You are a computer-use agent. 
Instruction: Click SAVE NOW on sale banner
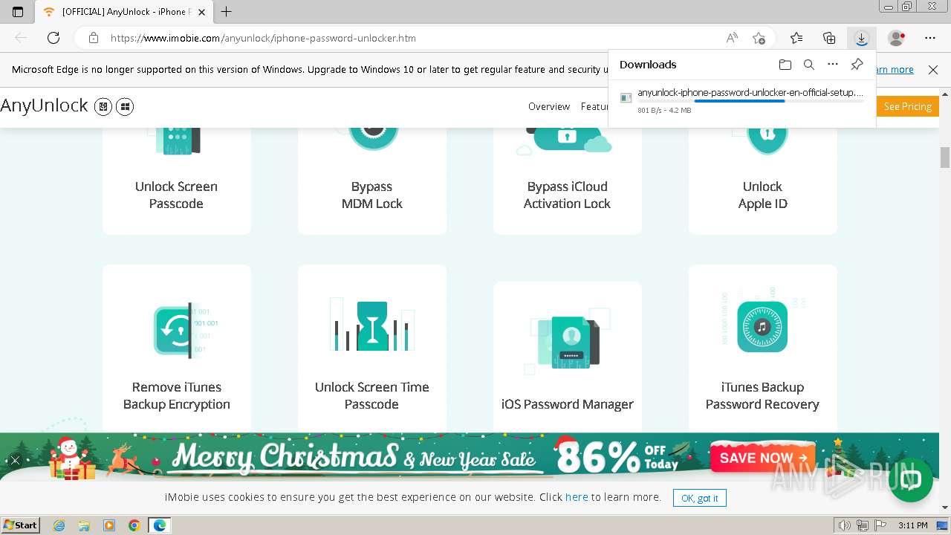tap(763, 458)
